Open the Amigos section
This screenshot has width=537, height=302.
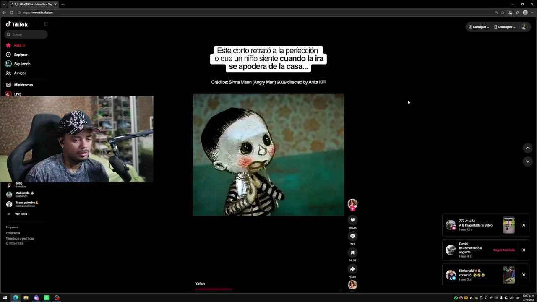[20, 73]
